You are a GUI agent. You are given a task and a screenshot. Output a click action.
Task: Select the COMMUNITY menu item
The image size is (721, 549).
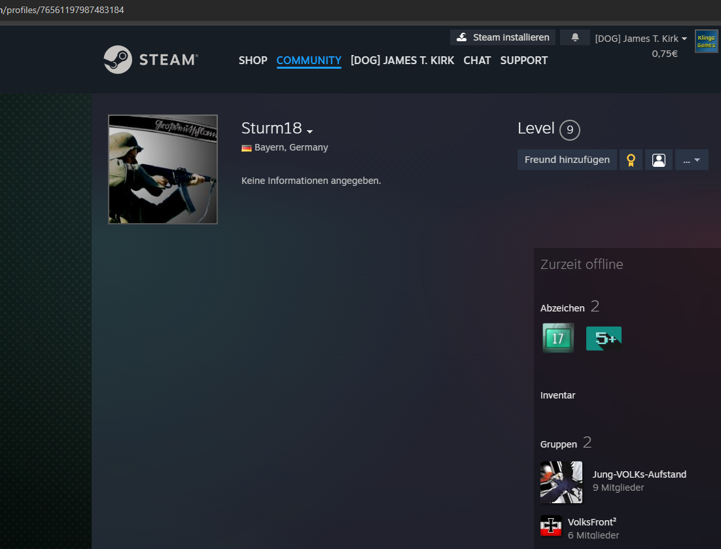(309, 60)
